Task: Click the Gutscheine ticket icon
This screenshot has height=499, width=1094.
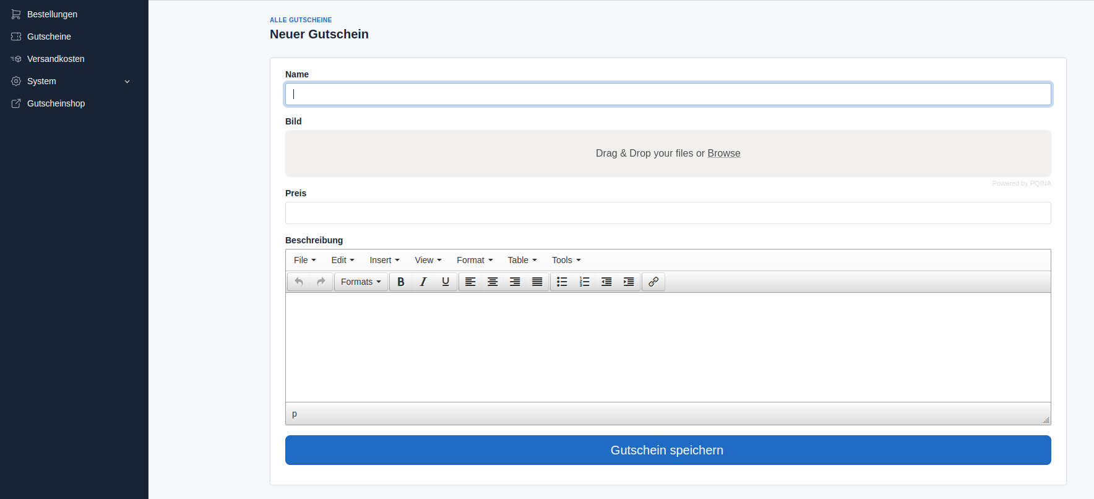Action: (16, 37)
